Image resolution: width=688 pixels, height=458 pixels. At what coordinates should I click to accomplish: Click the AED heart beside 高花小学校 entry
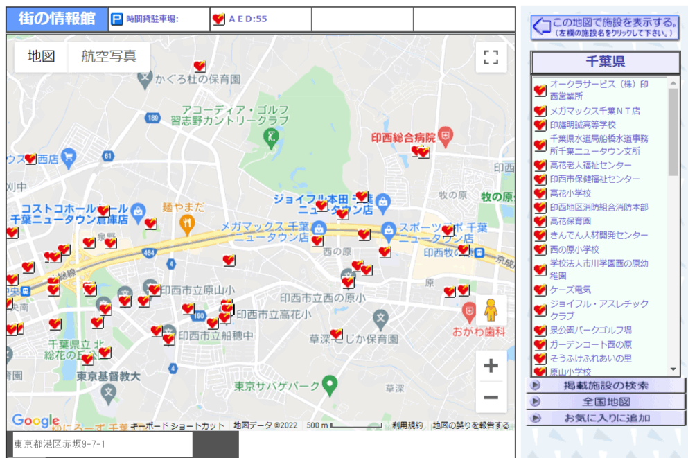[x=540, y=193]
